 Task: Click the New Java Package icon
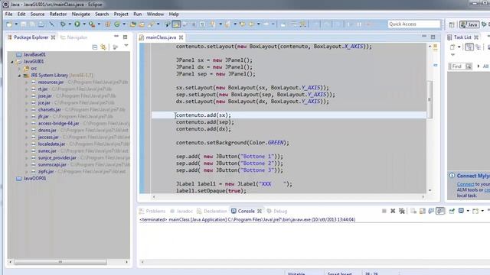pos(108,24)
